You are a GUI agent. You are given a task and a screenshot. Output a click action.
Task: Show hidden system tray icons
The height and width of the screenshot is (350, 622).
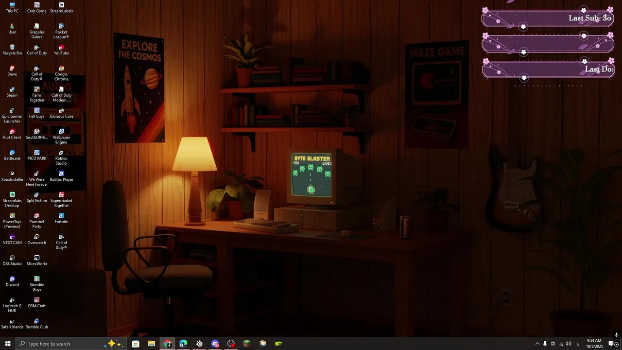tap(537, 344)
